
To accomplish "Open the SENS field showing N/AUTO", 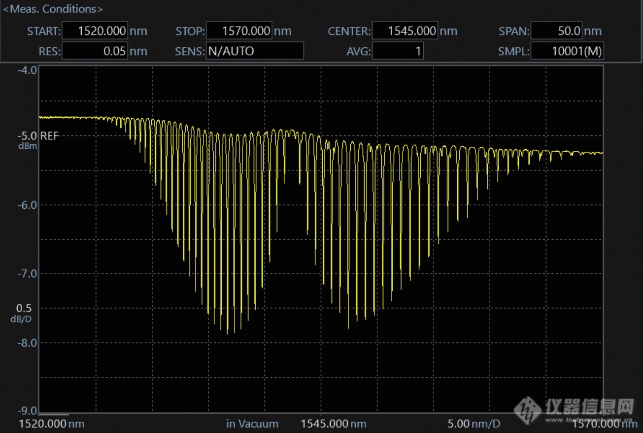I will (x=255, y=51).
